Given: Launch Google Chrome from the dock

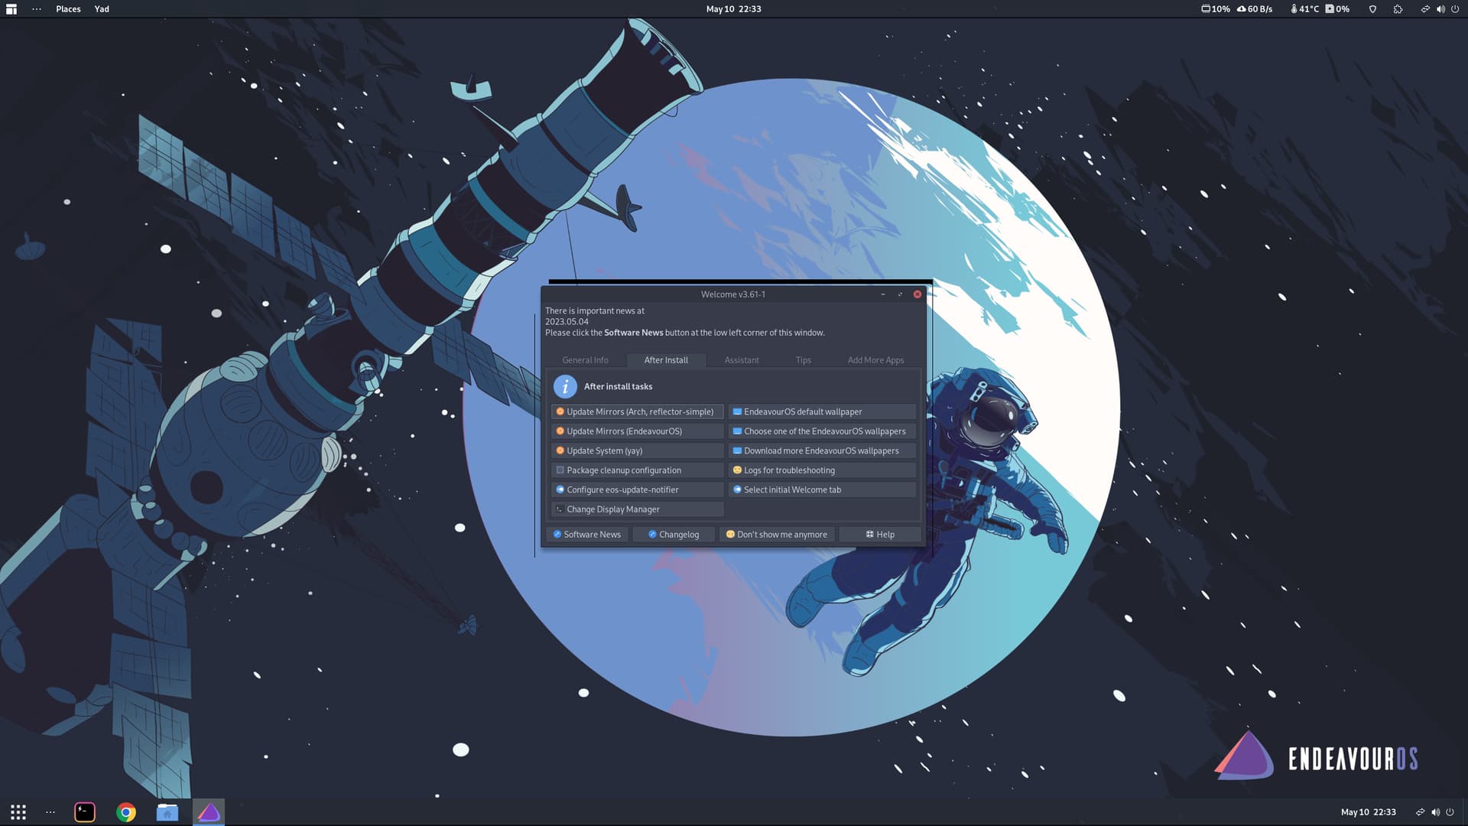Looking at the screenshot, I should coord(126,812).
